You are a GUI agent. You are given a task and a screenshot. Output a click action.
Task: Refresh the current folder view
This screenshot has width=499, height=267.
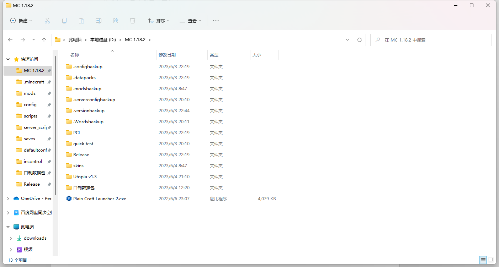point(360,40)
